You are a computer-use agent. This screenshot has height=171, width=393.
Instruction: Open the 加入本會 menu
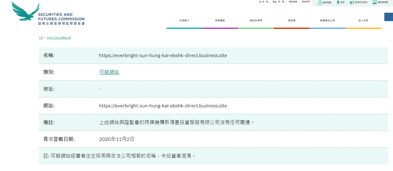click(363, 20)
